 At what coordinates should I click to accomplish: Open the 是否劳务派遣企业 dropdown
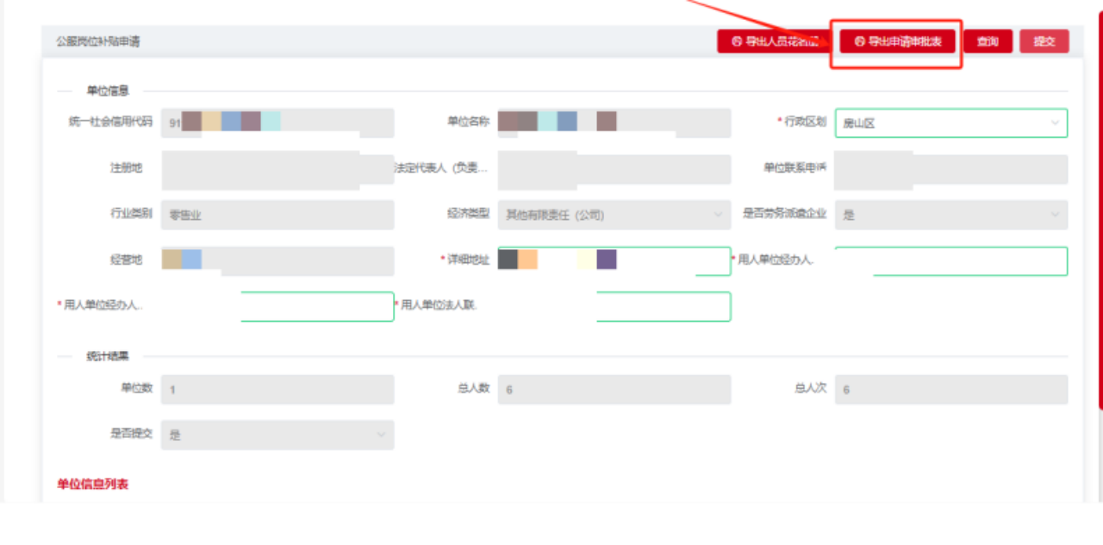tap(950, 215)
